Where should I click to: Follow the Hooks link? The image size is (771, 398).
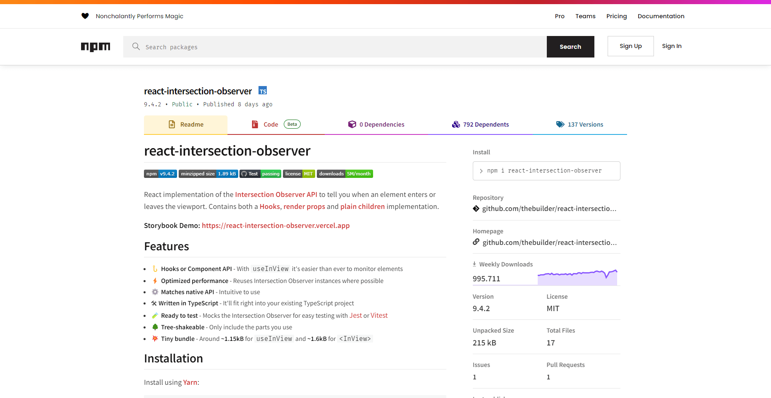click(270, 206)
